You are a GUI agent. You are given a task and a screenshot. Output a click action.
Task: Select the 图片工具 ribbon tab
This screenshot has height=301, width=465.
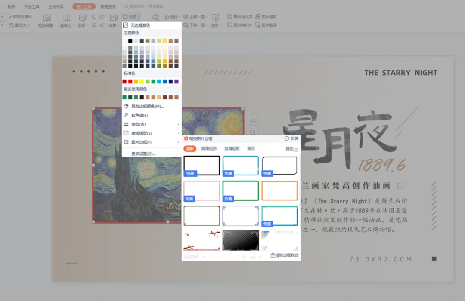pos(84,6)
